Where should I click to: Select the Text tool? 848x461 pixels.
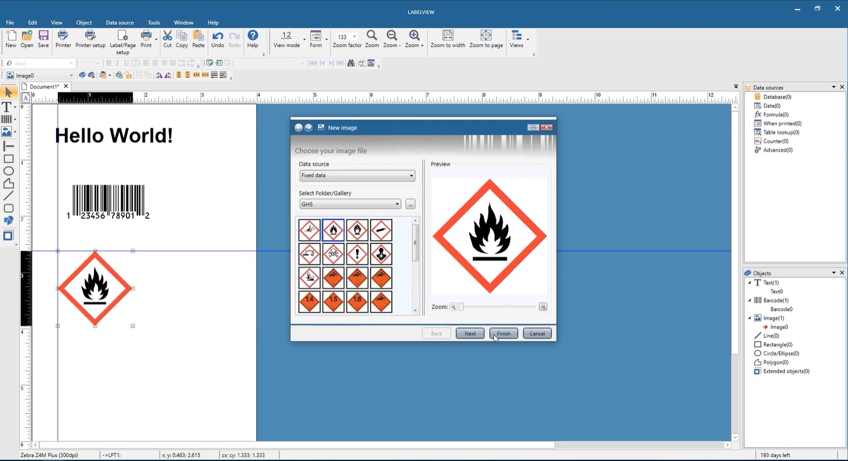(x=7, y=106)
